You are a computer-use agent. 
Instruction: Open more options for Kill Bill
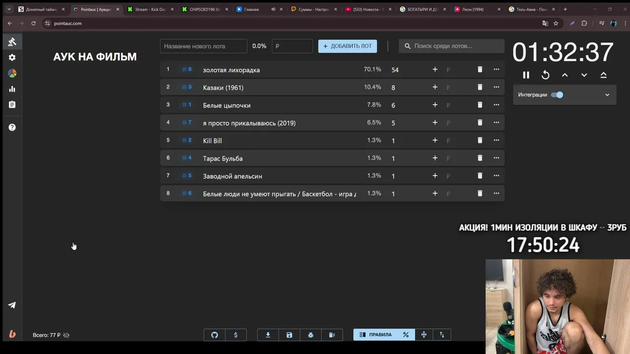click(x=496, y=140)
